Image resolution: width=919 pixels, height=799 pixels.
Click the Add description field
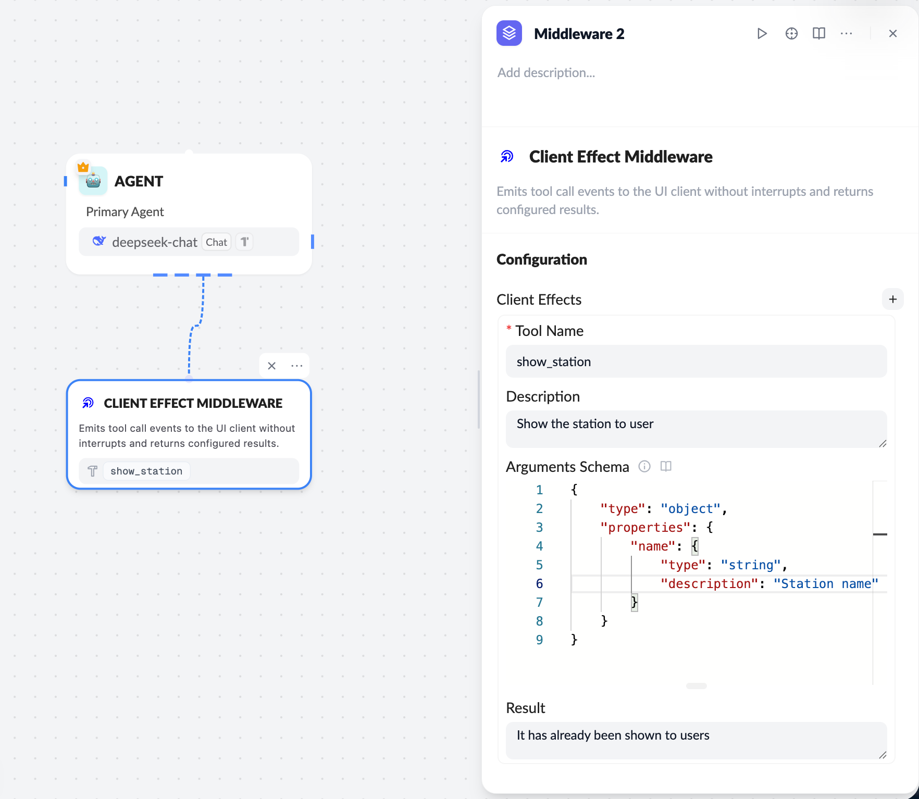coord(546,72)
